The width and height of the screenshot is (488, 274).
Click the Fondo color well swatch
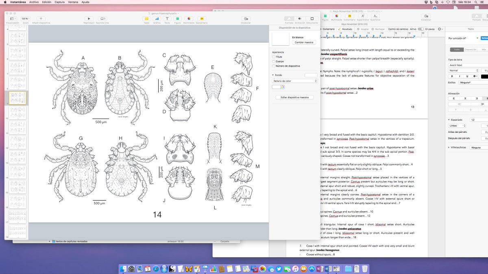311,75
